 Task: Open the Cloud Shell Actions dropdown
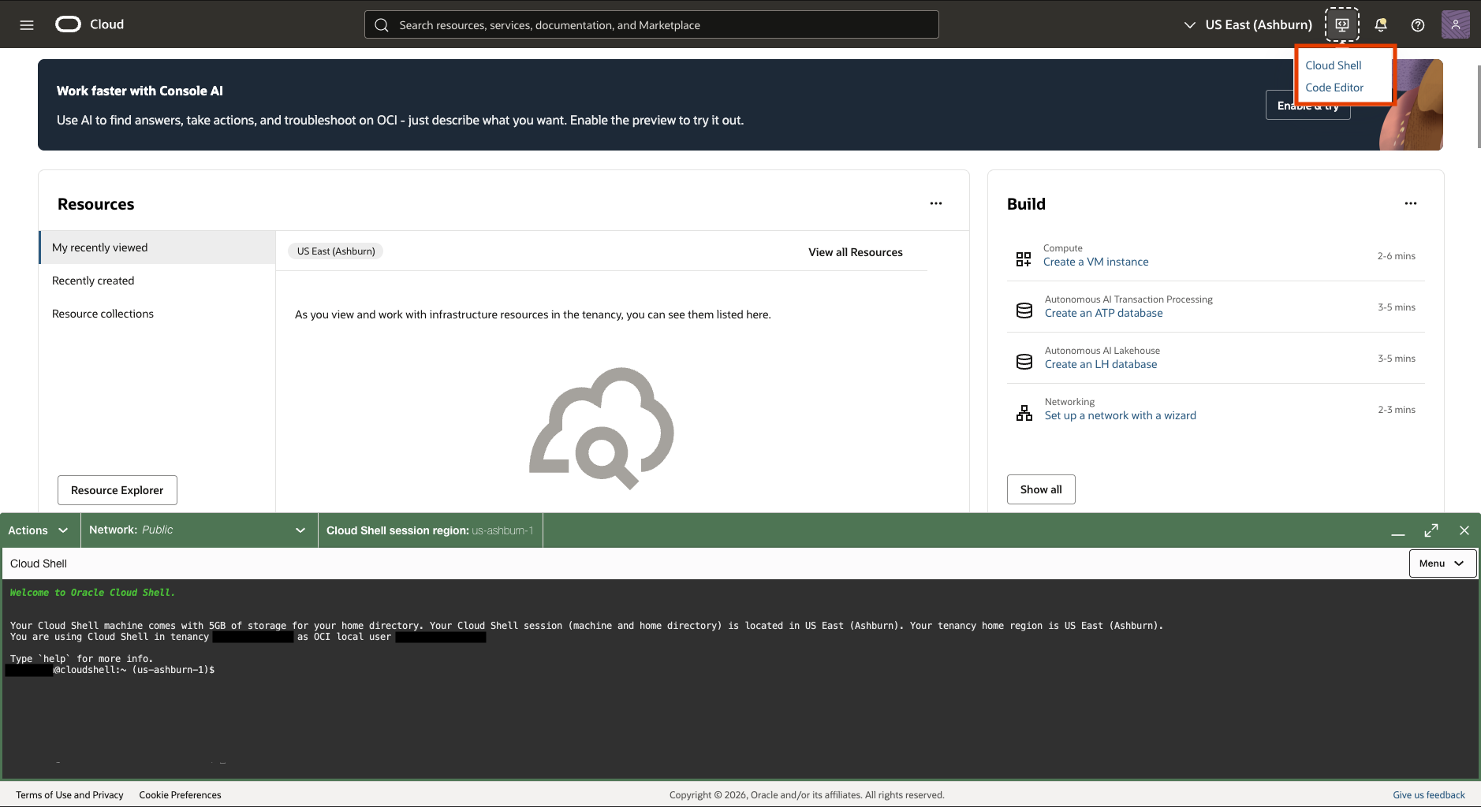tap(39, 530)
